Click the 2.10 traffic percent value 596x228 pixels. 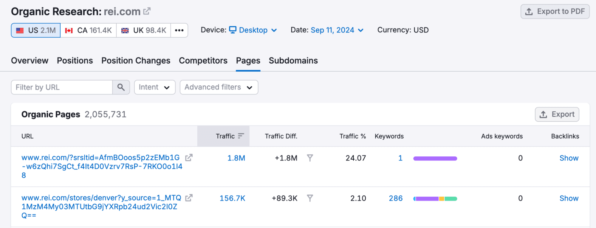[358, 198]
